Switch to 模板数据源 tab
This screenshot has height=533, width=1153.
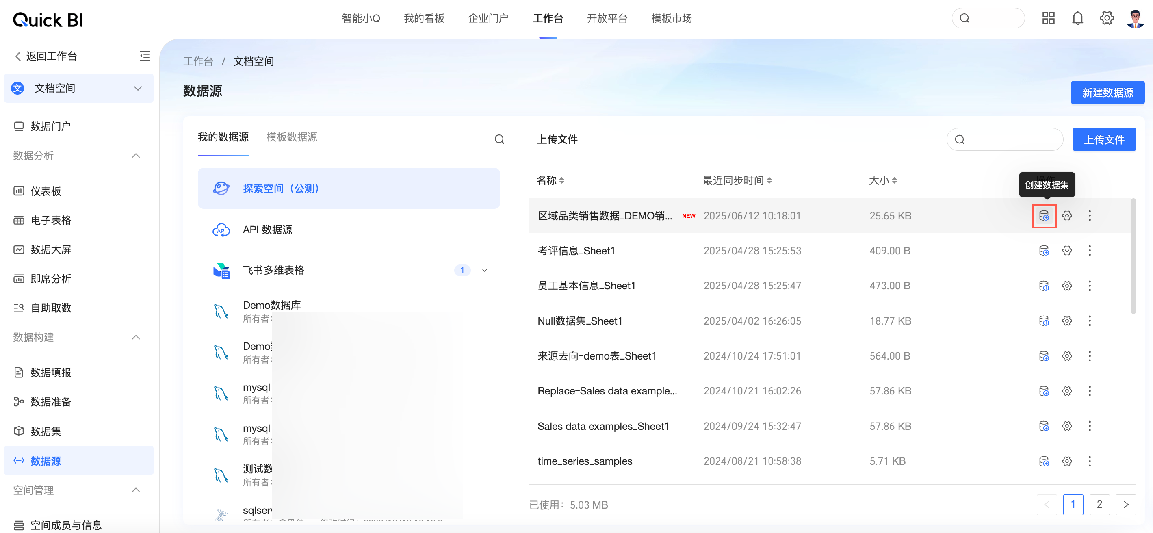(292, 137)
